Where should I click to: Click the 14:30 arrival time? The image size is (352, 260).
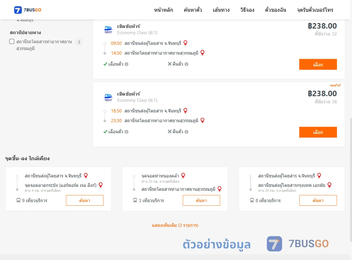point(116,53)
